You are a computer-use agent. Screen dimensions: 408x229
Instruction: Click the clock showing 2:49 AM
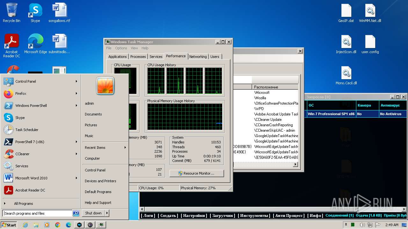coord(392,225)
